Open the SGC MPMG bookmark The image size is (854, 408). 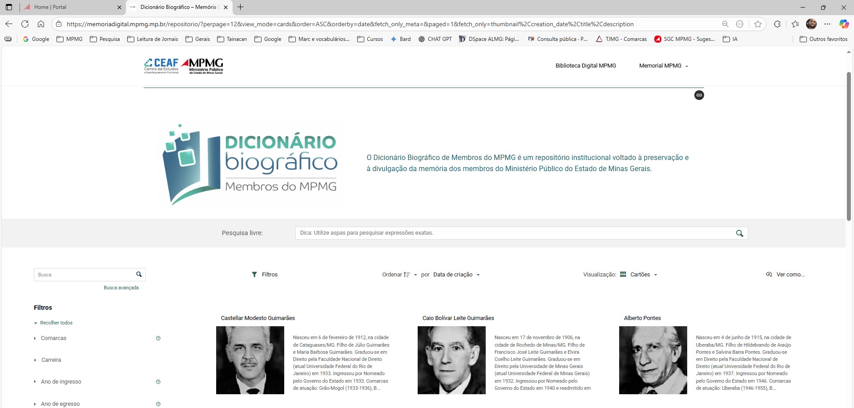tap(685, 39)
